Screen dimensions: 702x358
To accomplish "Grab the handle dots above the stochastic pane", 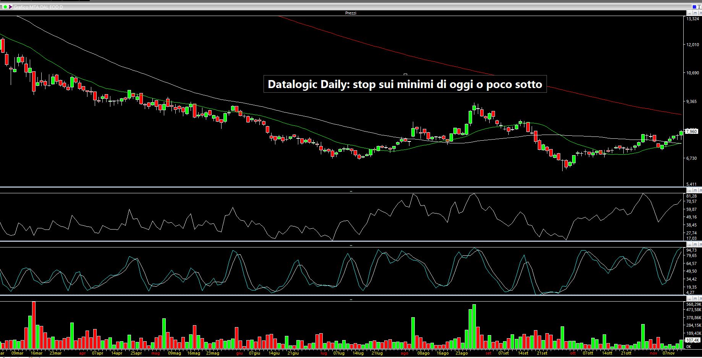I will (x=351, y=245).
